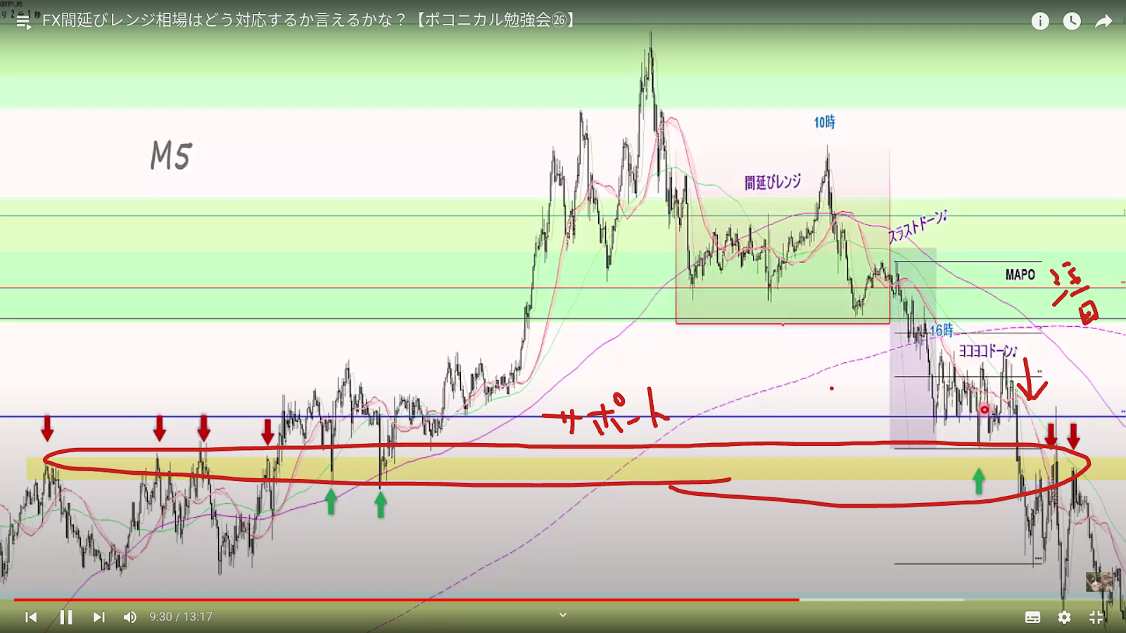
Task: Click the '10時' chart label
Action: (825, 122)
